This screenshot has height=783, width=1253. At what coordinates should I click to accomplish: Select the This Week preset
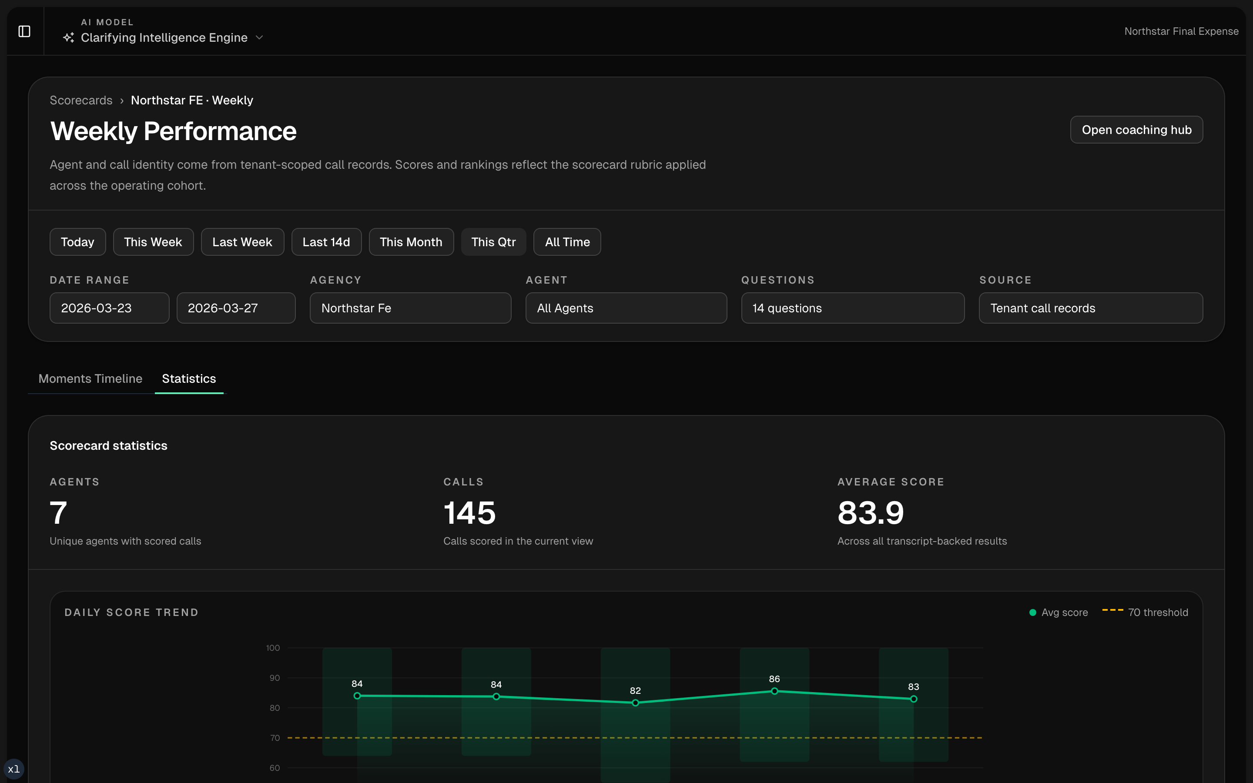(x=153, y=242)
